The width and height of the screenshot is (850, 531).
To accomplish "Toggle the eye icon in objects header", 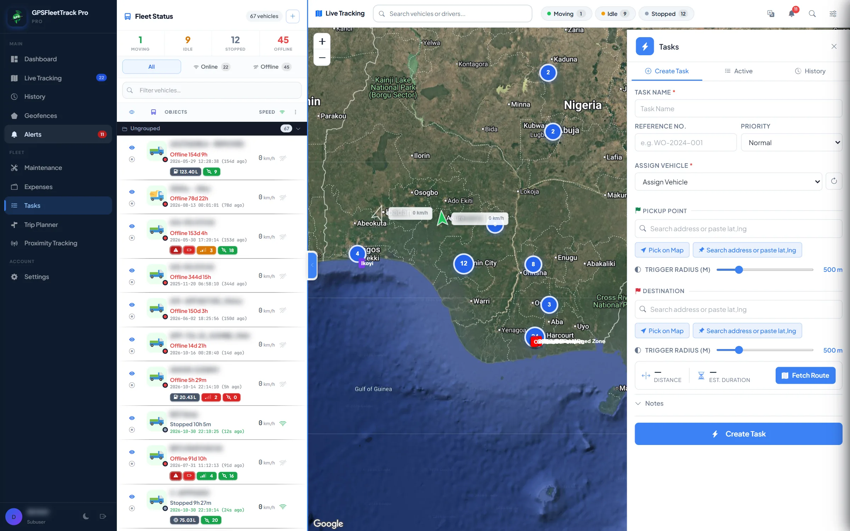I will click(132, 112).
